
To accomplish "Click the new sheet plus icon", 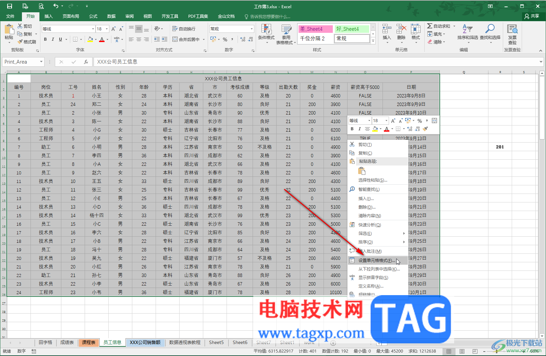I will click(333, 343).
